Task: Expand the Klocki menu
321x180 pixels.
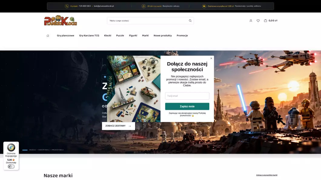Action: [x=108, y=36]
